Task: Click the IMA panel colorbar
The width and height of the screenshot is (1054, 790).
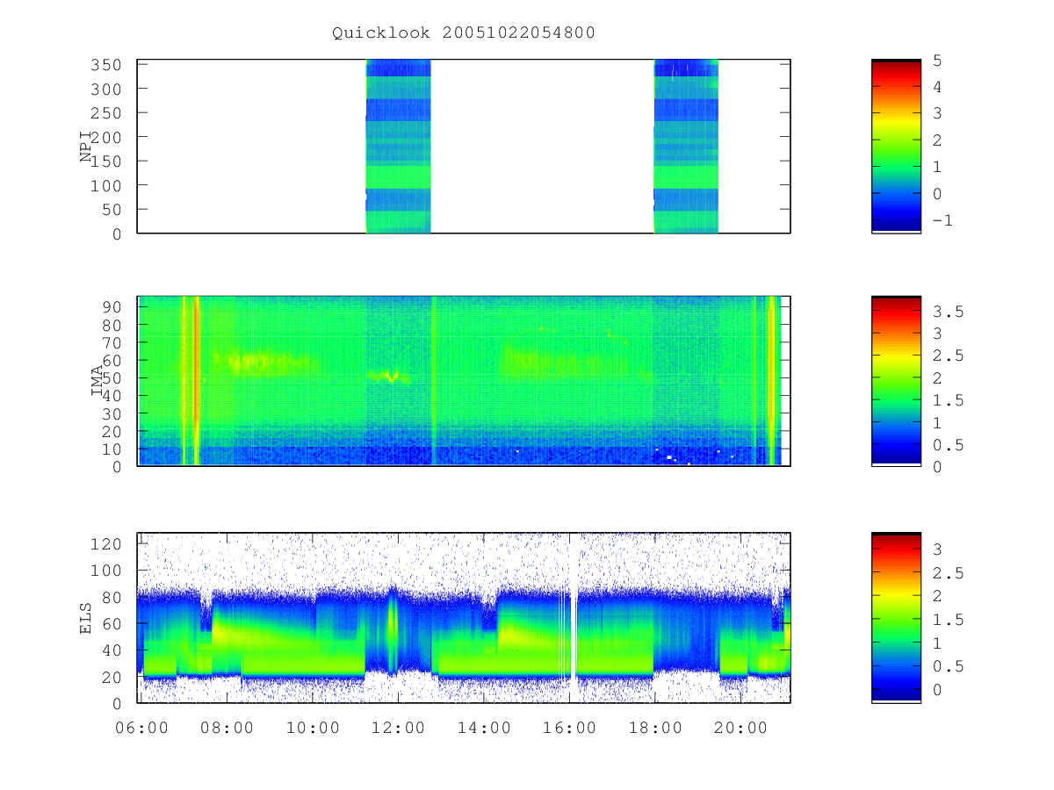Action: pyautogui.click(x=896, y=381)
